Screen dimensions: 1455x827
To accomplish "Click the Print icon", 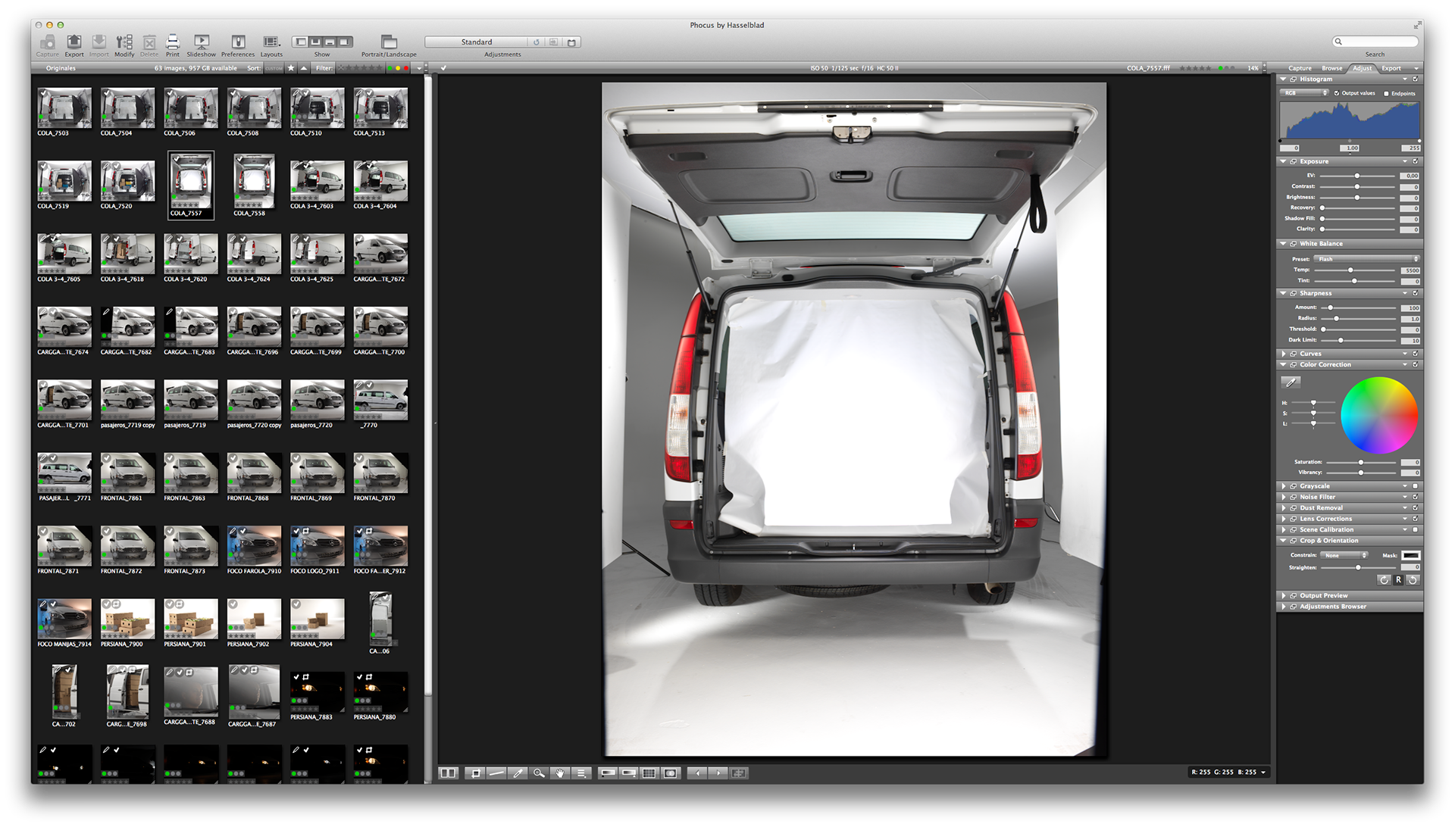I will pos(173,42).
